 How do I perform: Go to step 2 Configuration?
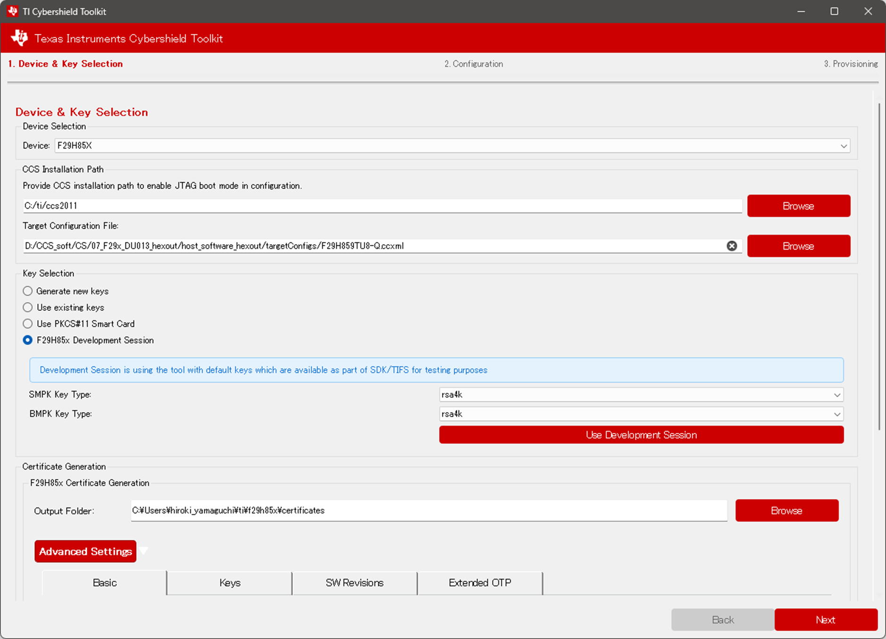point(474,64)
